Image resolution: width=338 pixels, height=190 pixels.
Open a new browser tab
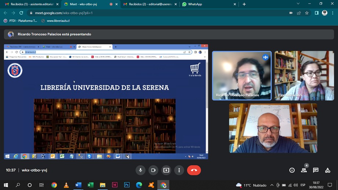(x=244, y=4)
